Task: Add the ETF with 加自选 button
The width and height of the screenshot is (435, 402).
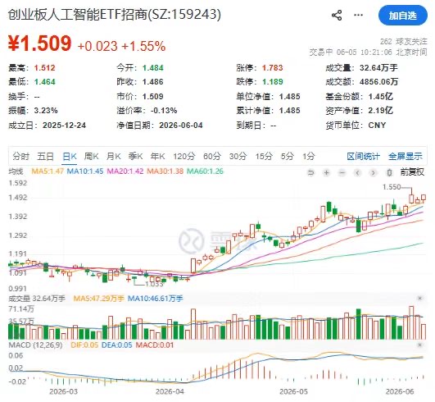Action: (403, 16)
